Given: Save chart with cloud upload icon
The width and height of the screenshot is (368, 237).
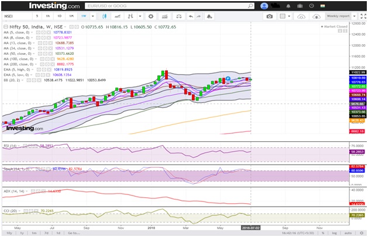Looking at the screenshot, I should coord(317,16).
